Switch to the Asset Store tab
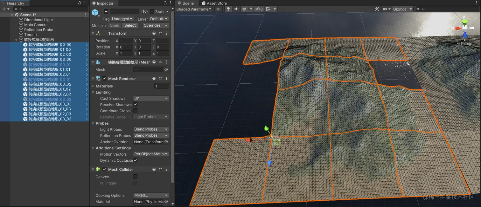Image resolution: width=481 pixels, height=207 pixels. 214,3
